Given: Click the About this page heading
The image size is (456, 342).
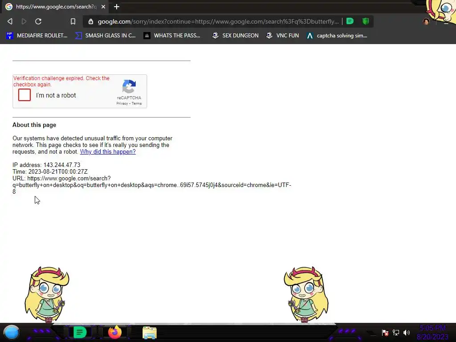Looking at the screenshot, I should tap(34, 125).
